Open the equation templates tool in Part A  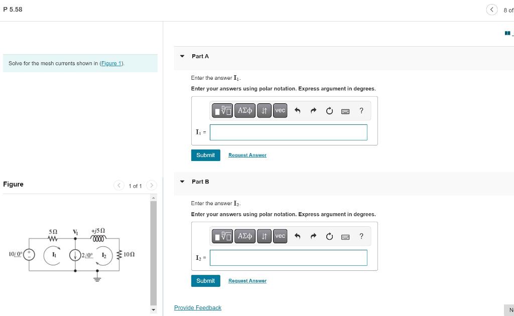[222, 110]
